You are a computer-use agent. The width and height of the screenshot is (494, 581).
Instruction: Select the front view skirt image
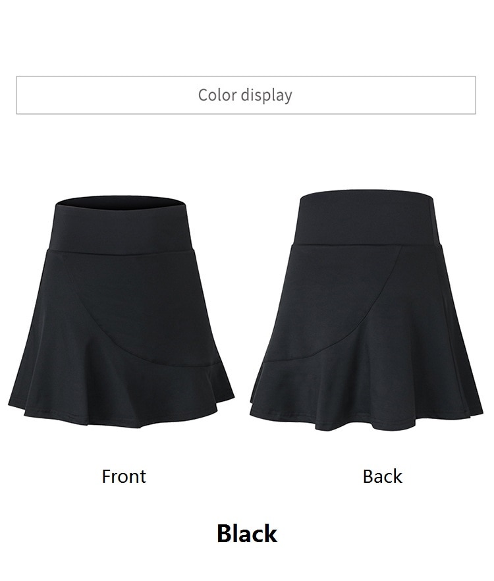click(121, 312)
